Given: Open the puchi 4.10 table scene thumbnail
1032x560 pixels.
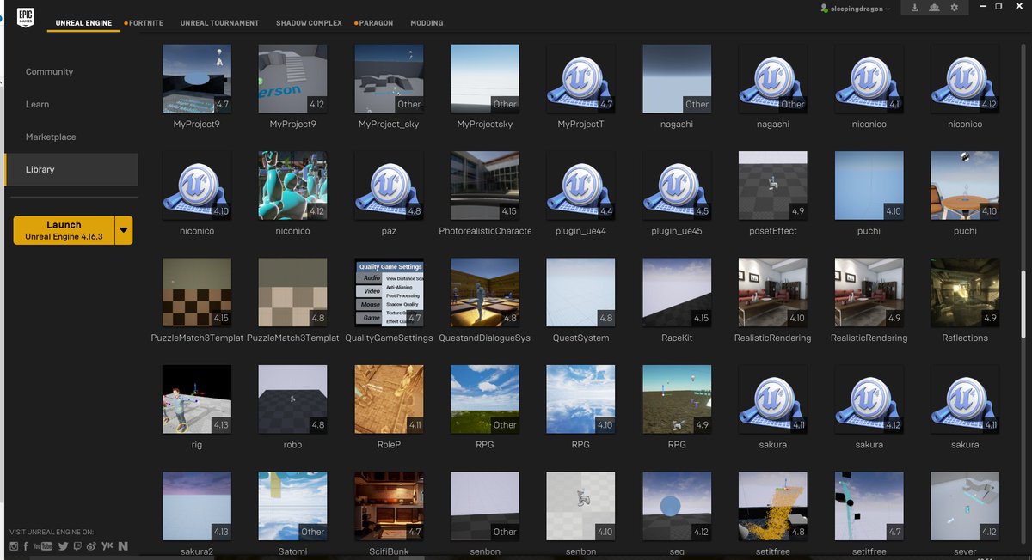Looking at the screenshot, I should tap(965, 186).
